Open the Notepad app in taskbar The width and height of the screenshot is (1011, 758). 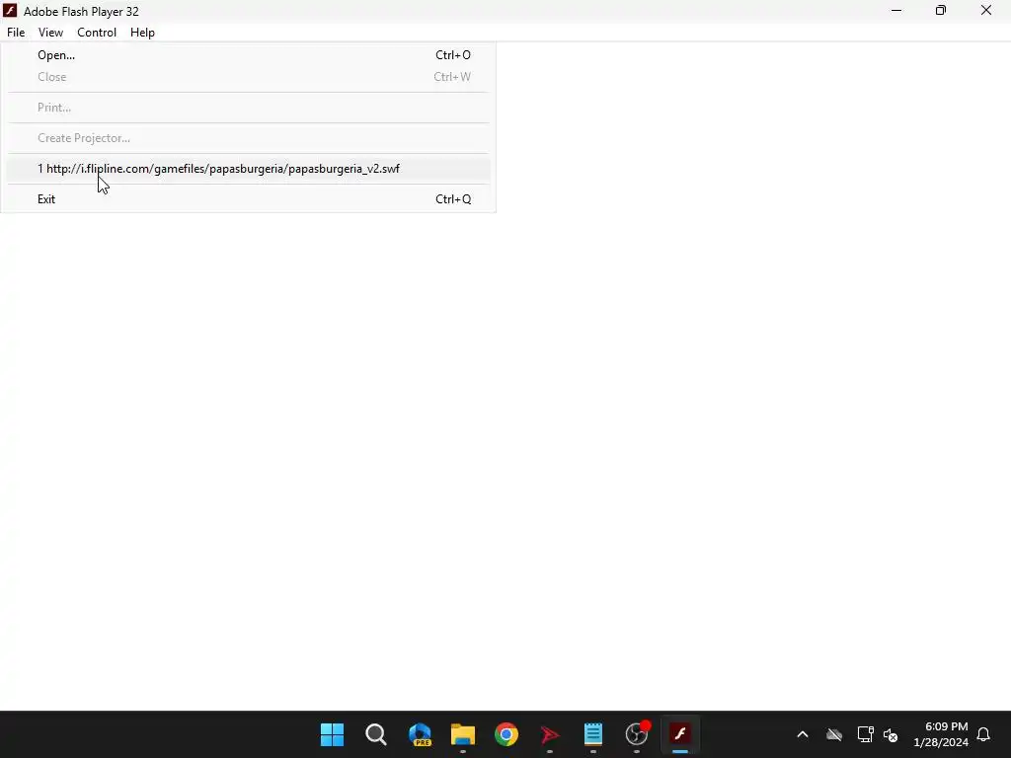593,734
